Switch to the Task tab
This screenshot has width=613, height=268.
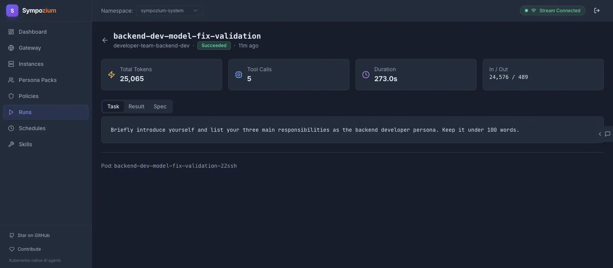coord(113,106)
